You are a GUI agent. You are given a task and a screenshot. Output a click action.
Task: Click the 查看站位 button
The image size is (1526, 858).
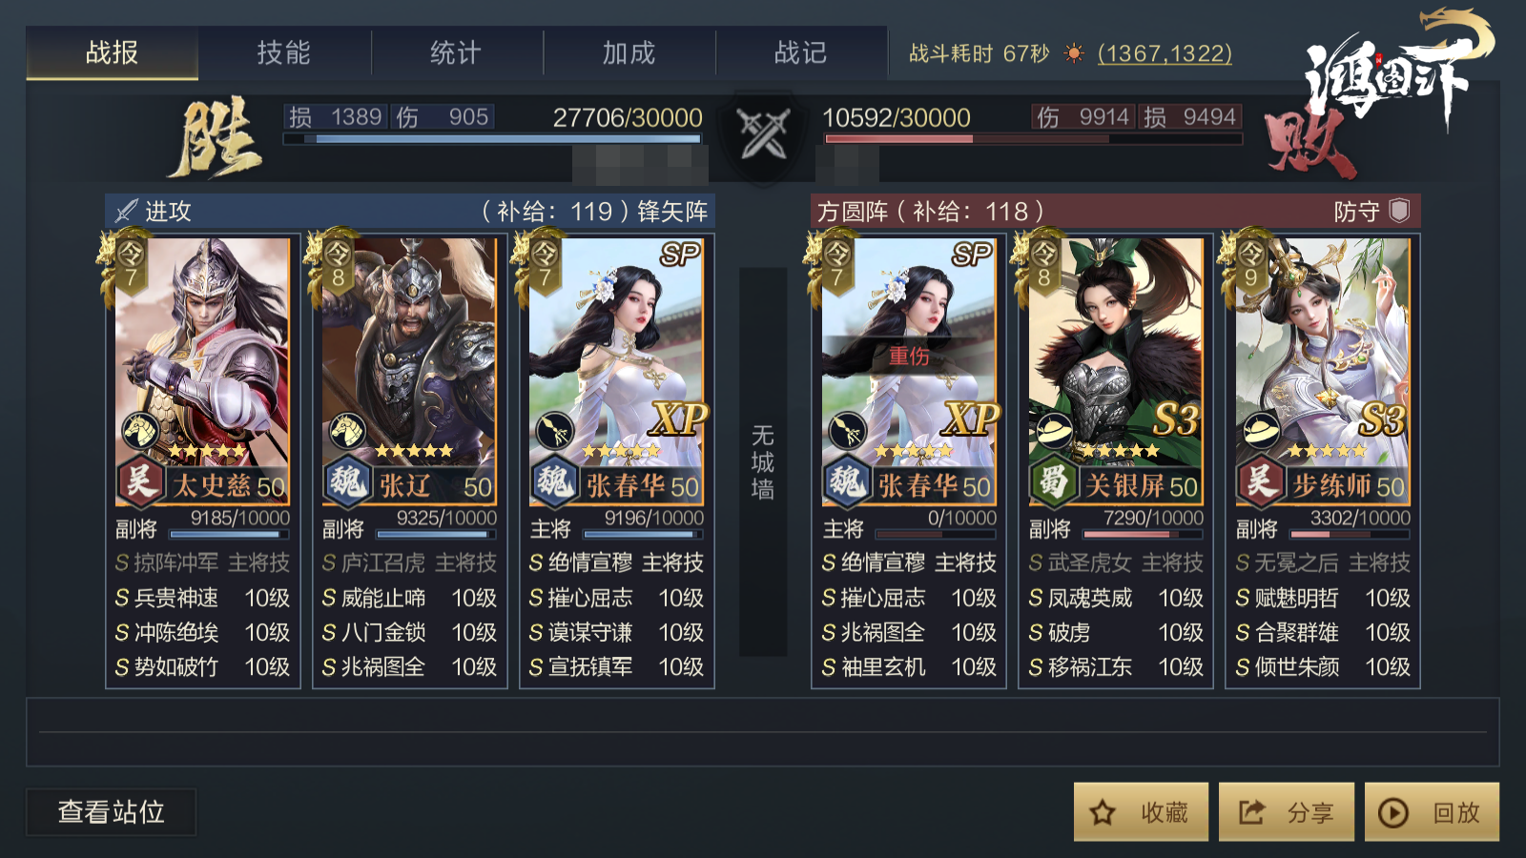(x=111, y=812)
